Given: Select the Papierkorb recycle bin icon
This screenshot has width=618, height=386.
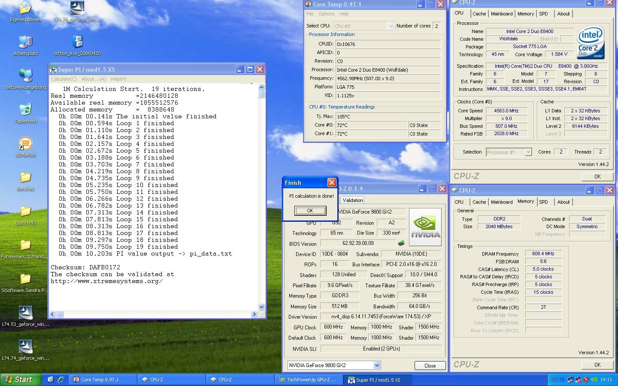Looking at the screenshot, I should [x=25, y=113].
